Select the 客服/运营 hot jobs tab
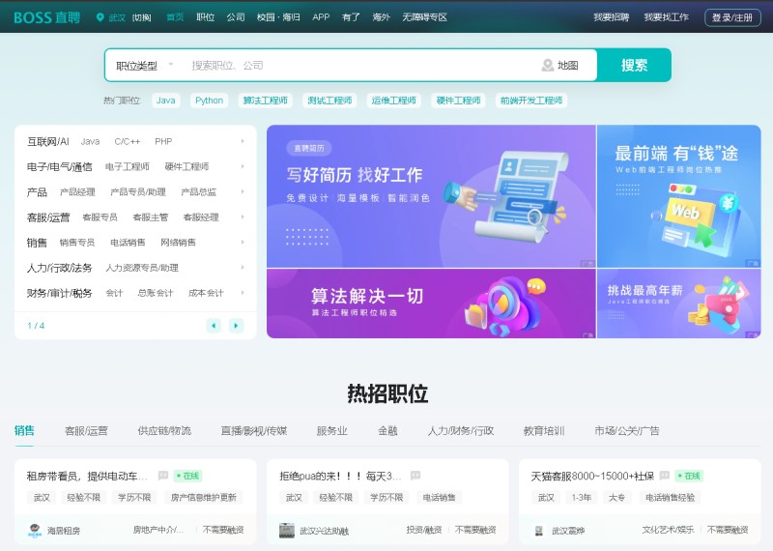Viewport: 773px width, 551px height. click(86, 430)
